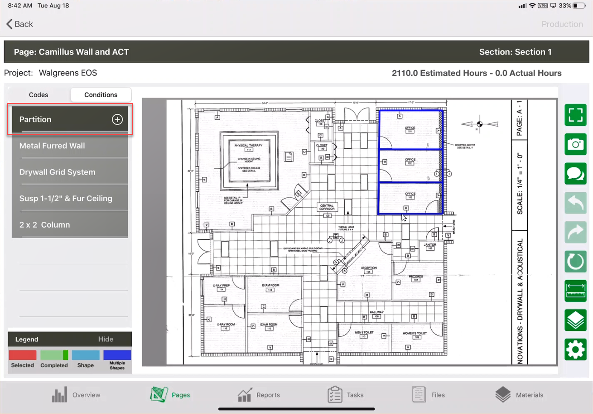Open the camera capture tool
This screenshot has height=414, width=593.
click(x=576, y=144)
